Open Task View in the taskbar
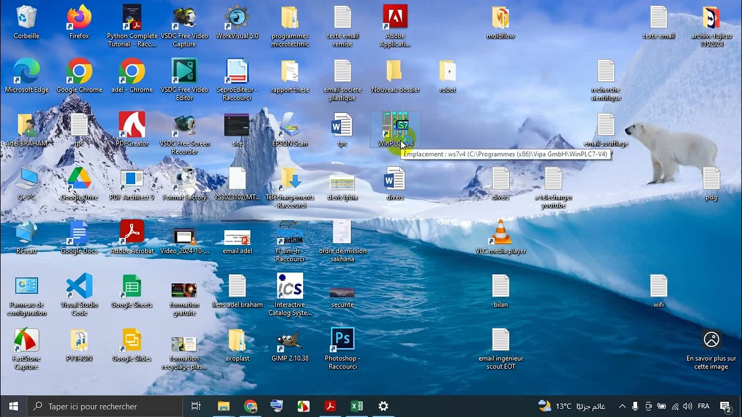Viewport: 742px width, 417px height. click(x=196, y=406)
